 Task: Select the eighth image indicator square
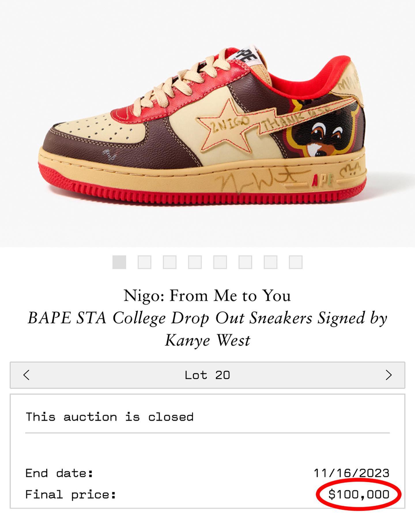(x=296, y=262)
